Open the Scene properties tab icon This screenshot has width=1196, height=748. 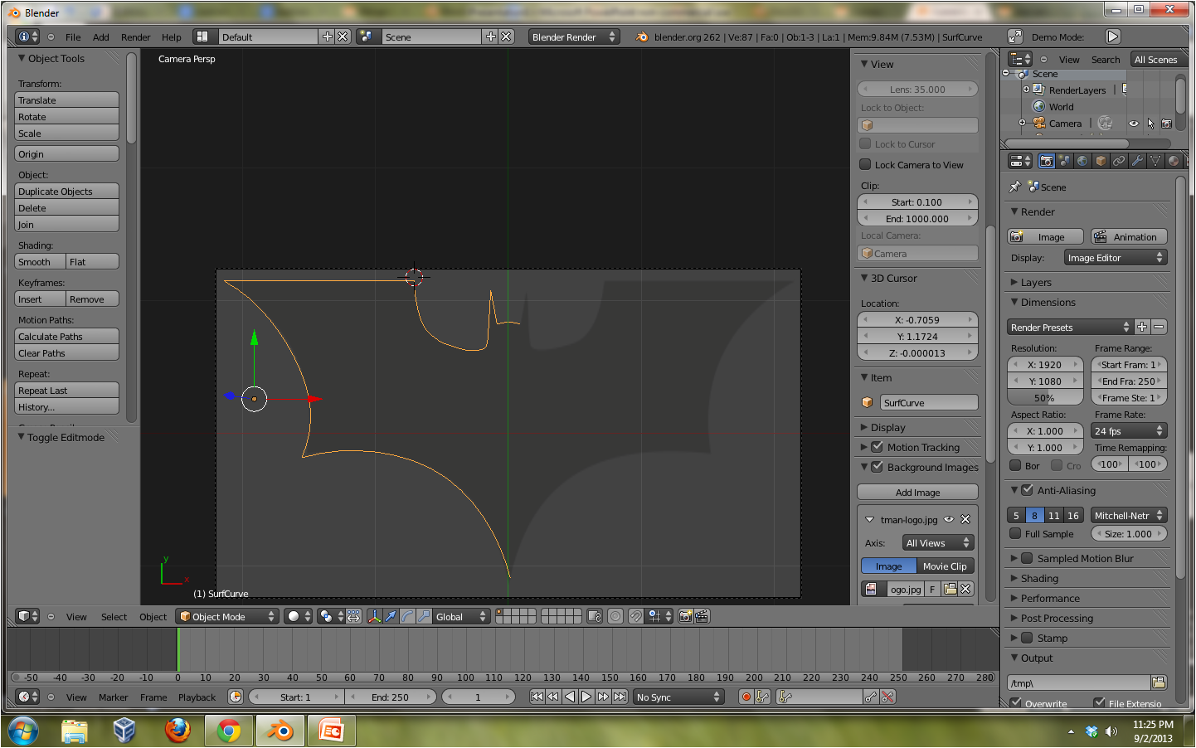[1065, 161]
